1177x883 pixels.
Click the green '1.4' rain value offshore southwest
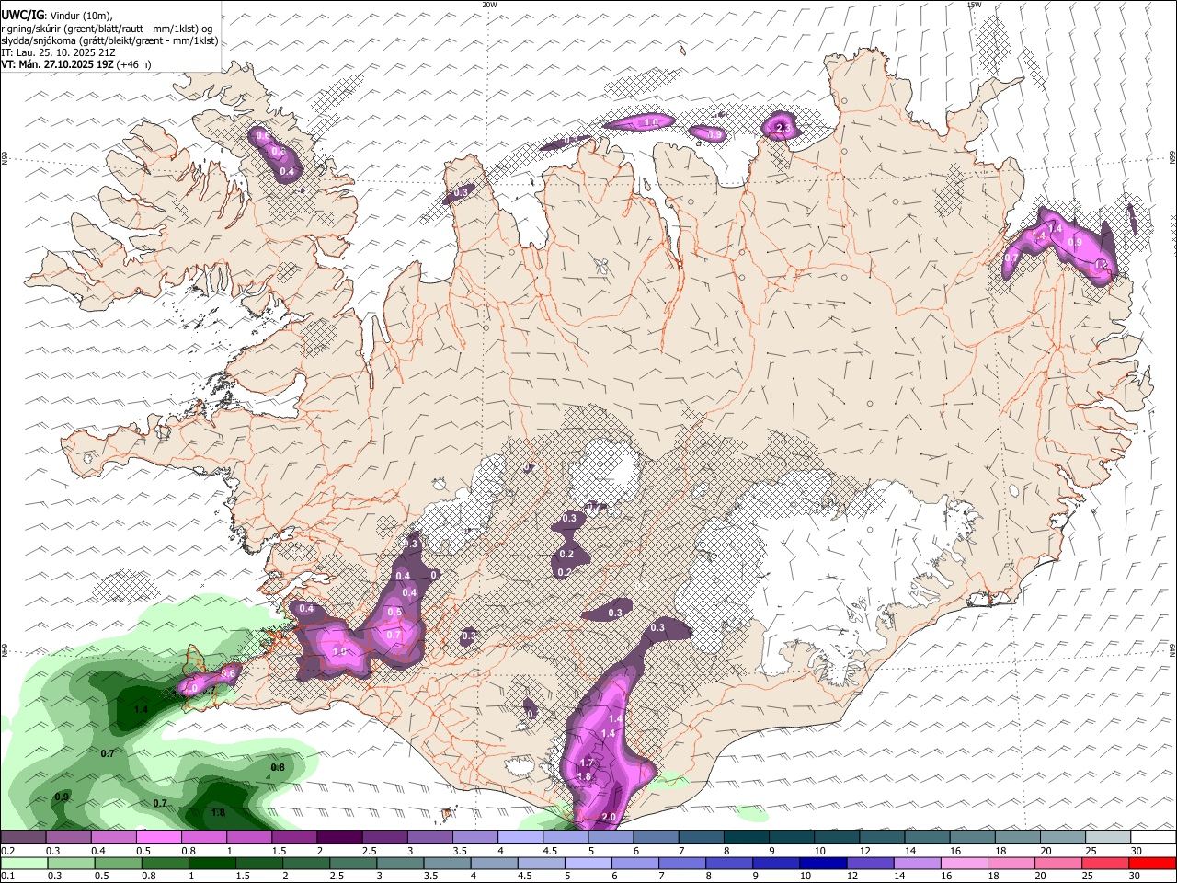tap(141, 710)
